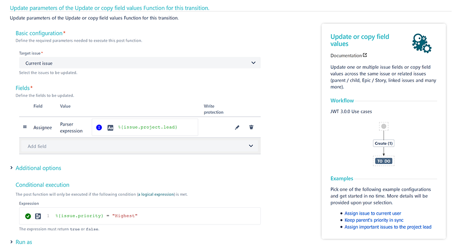Viewport: 455px width, 250px height.
Task: Open the Documentation link
Action: tap(346, 56)
